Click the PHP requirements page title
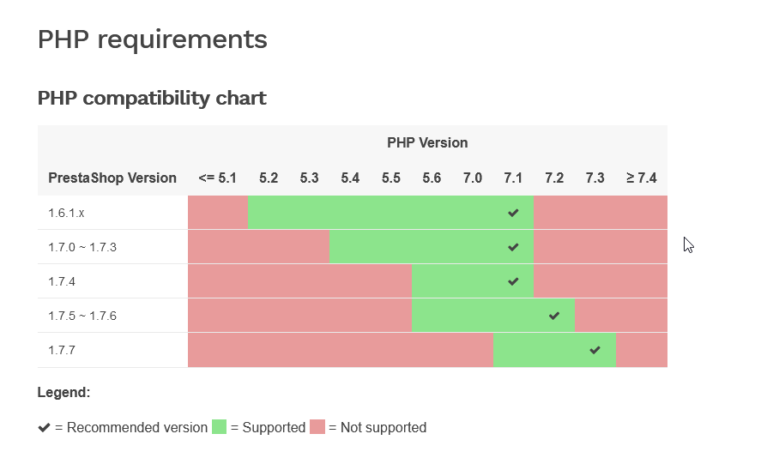761x458 pixels. tap(152, 39)
